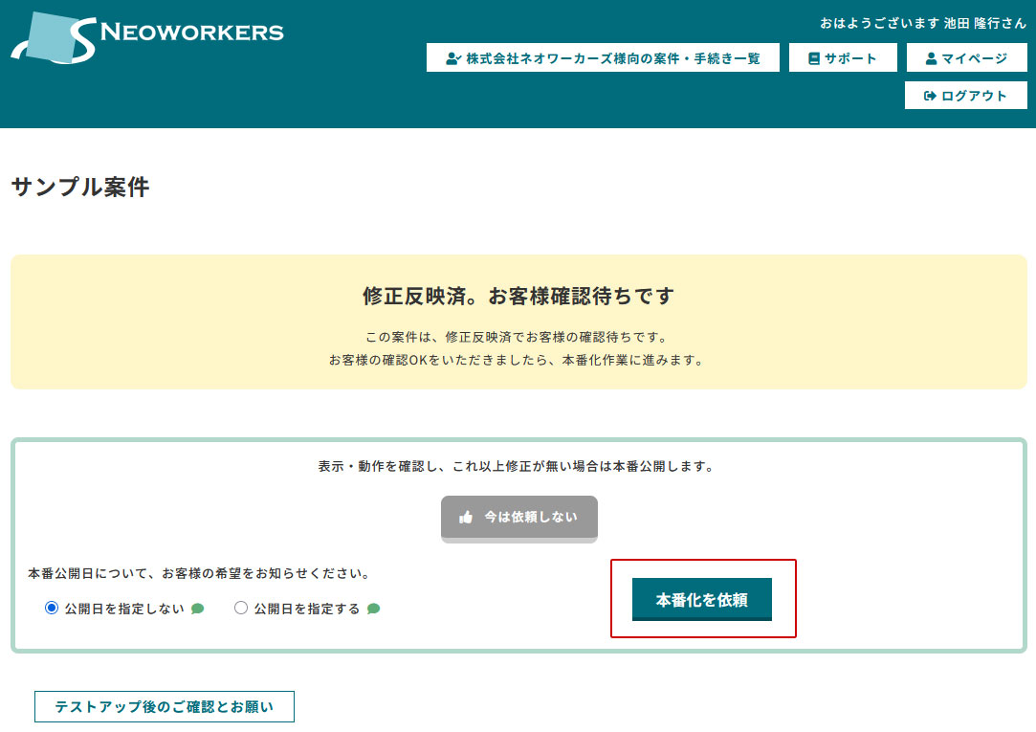1036x732 pixels.
Task: Click the 修正反映済。お客様確認待ちです notice heading
Action: [518, 297]
